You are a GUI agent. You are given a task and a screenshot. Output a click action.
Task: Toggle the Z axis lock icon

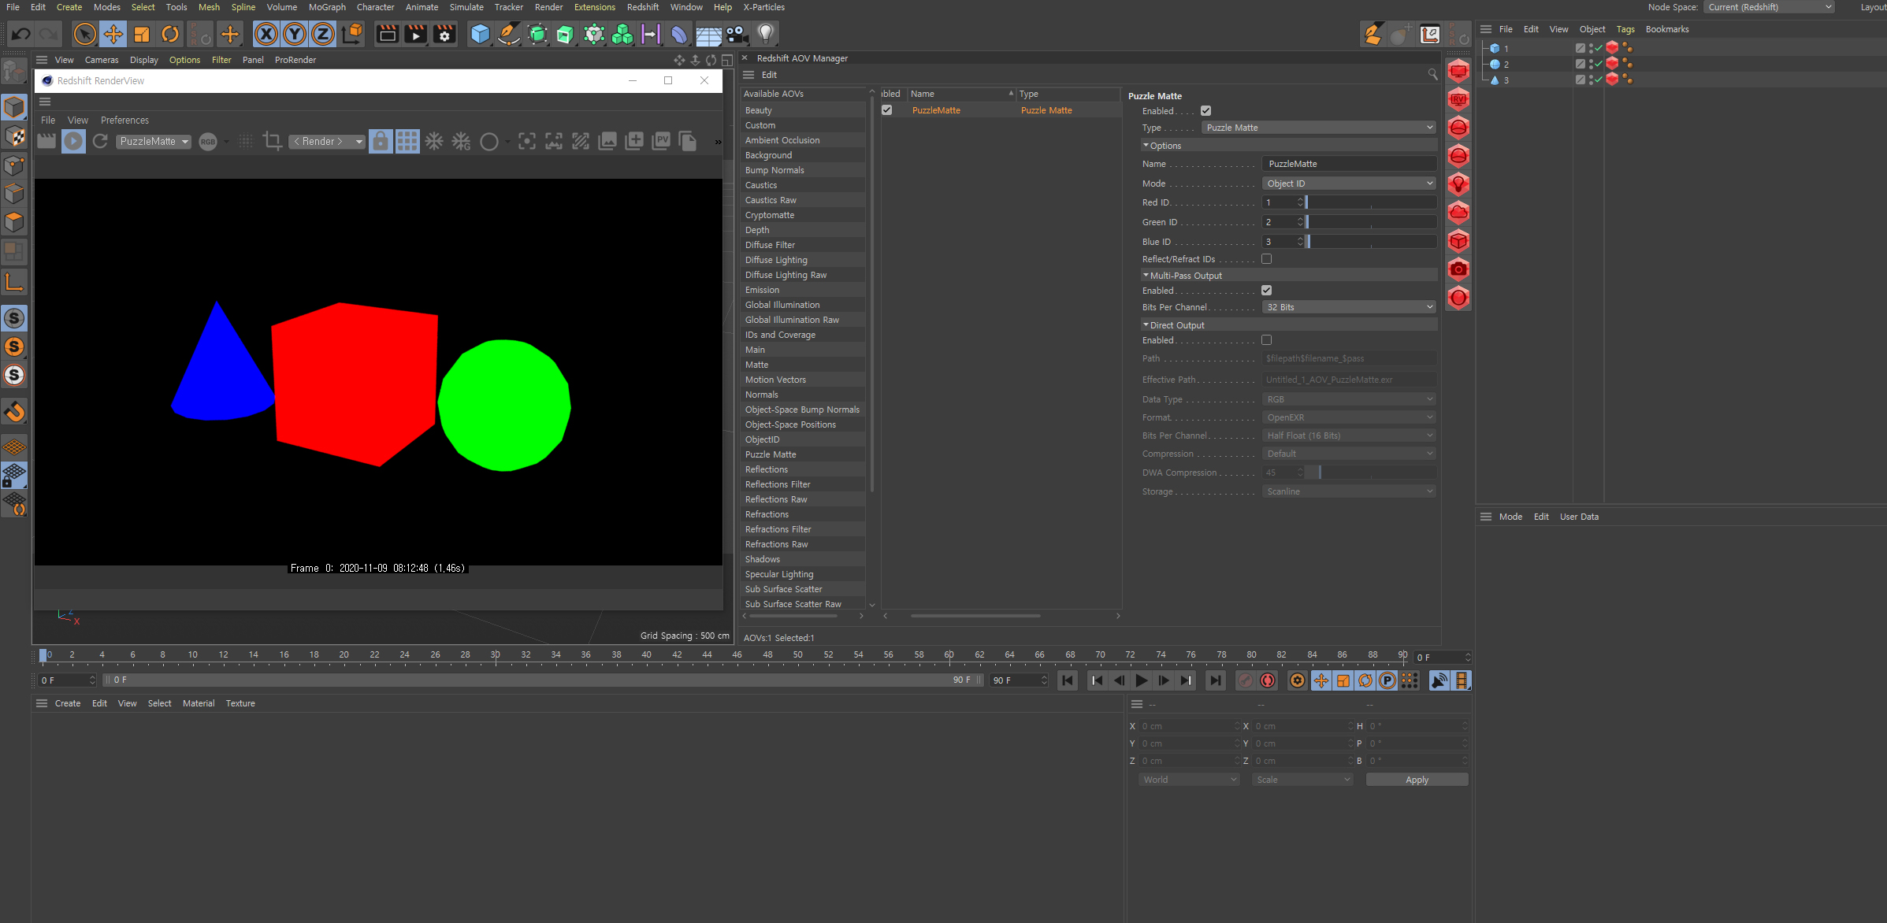[x=323, y=34]
